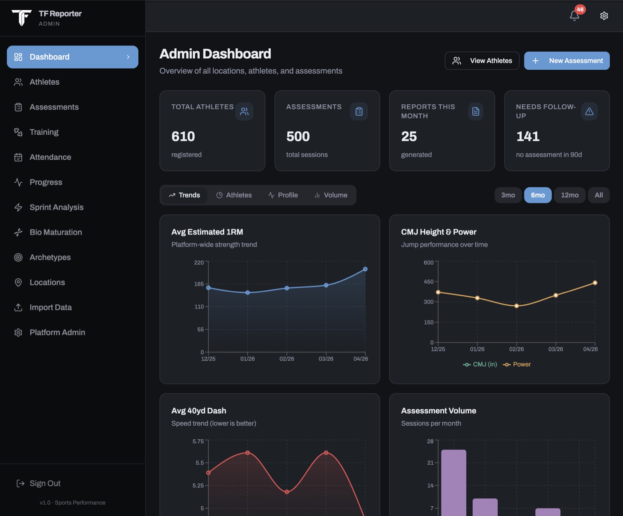Click the Dashboard grid icon in sidebar

click(x=18, y=57)
